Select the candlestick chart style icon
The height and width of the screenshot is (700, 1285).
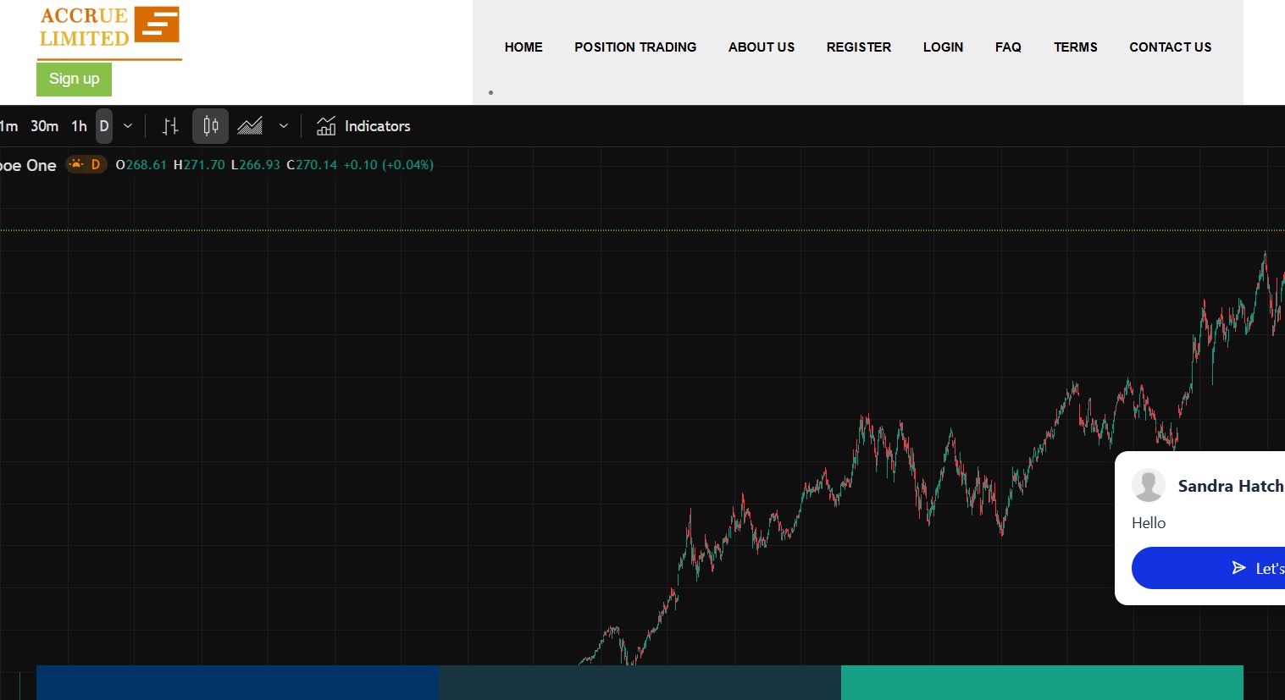tap(209, 125)
